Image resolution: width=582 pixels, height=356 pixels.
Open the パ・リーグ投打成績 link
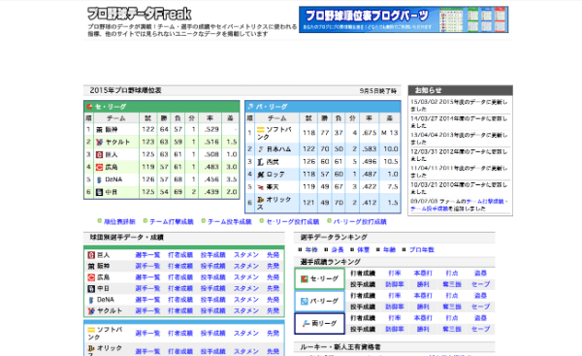pyautogui.click(x=360, y=221)
